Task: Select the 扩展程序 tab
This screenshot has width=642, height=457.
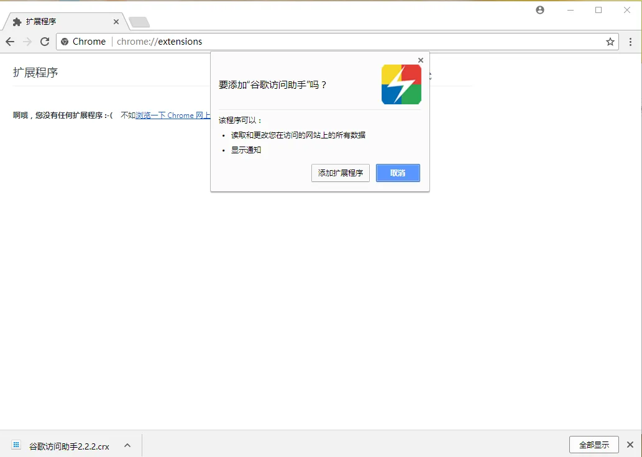Action: tap(65, 21)
